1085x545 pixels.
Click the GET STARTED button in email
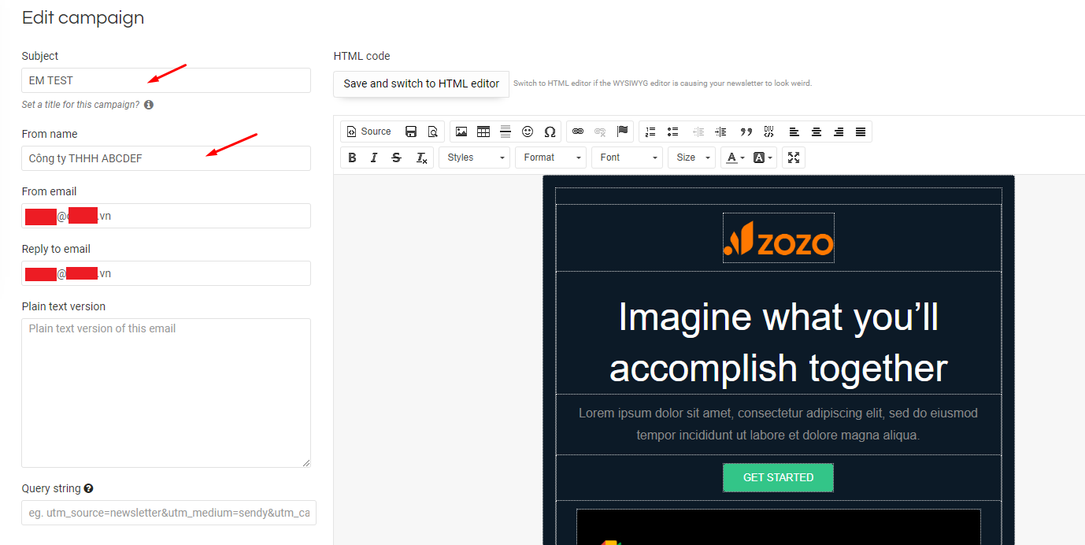(778, 477)
